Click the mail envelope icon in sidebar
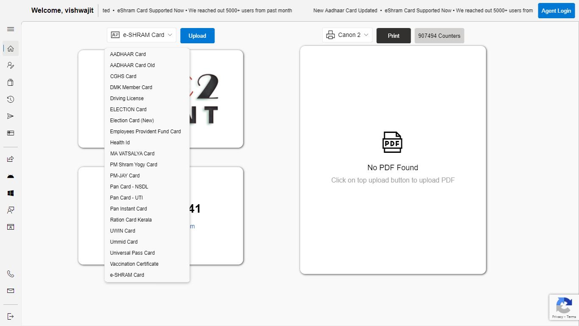Image resolution: width=579 pixels, height=326 pixels. click(11, 291)
